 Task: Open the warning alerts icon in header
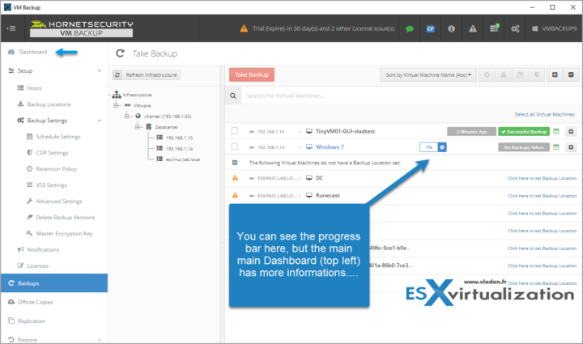[x=473, y=29]
